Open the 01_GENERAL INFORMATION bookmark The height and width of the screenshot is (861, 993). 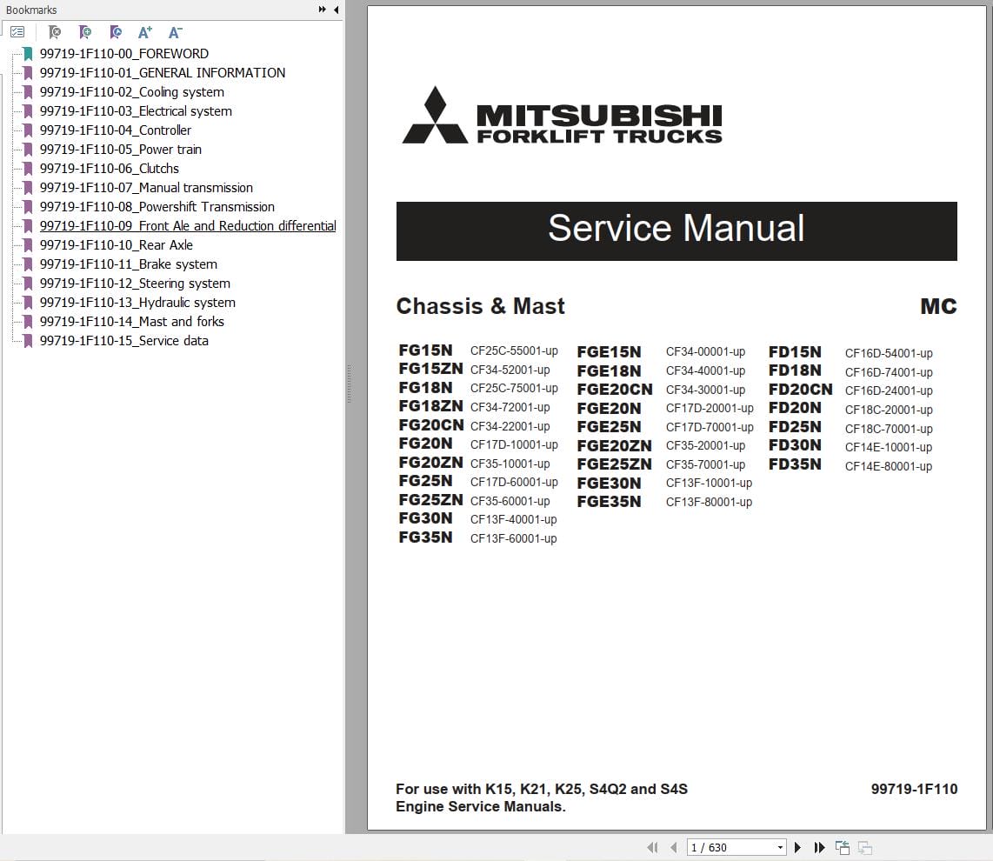[x=162, y=73]
